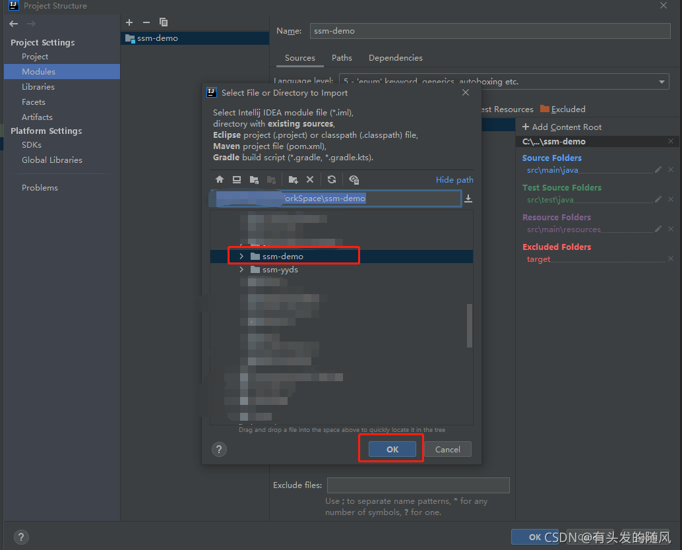Open Project settings section
Image resolution: width=682 pixels, height=550 pixels.
pos(35,57)
